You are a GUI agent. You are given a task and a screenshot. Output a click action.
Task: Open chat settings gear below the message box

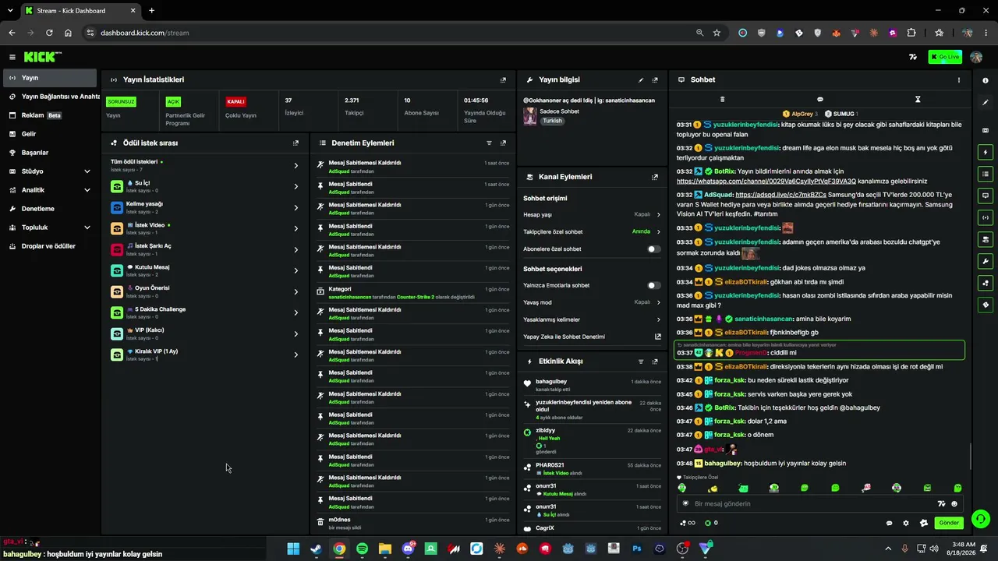click(906, 523)
